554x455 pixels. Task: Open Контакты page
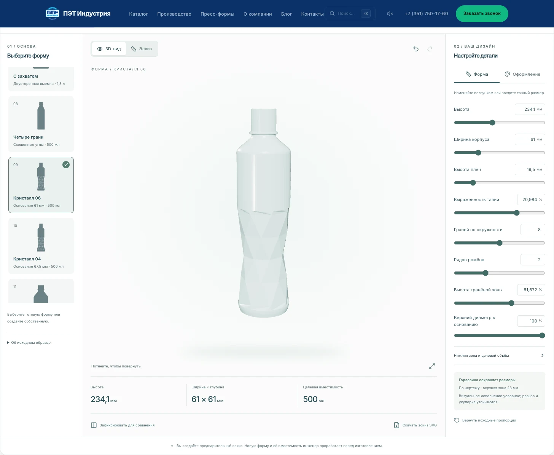coord(312,14)
